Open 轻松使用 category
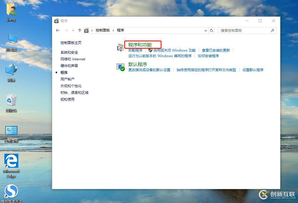The image size is (298, 203). 68,99
